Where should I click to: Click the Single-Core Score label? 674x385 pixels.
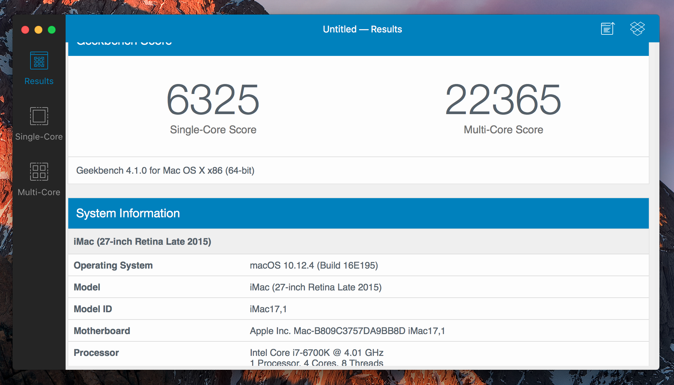213,130
